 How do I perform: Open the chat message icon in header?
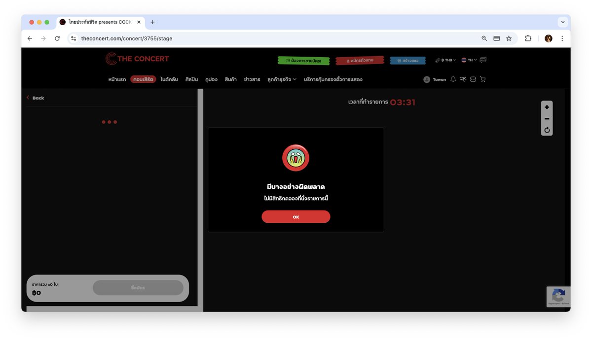tap(483, 60)
